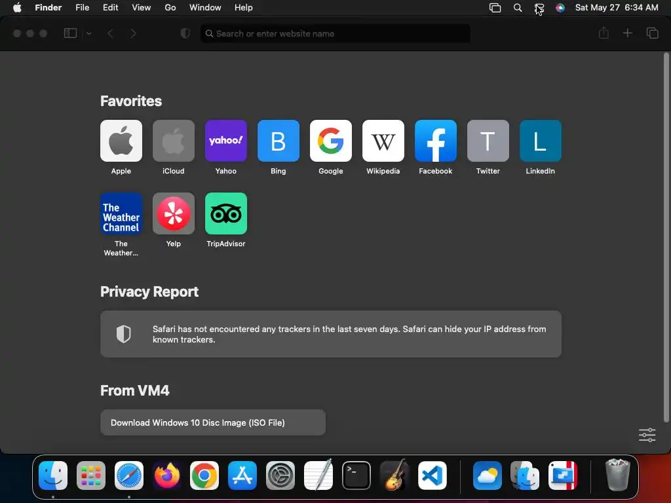671x503 pixels.
Task: Open the Window menu
Action: pos(205,8)
